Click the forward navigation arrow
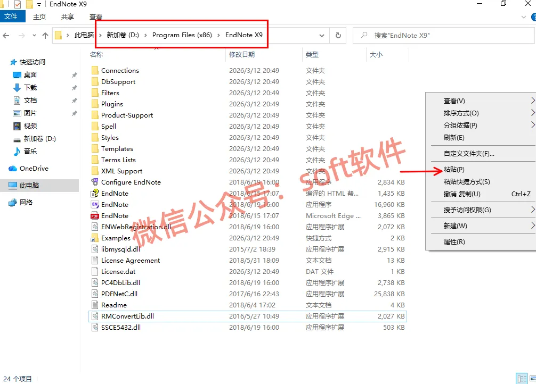Screen dimensions: 536x384 [x=21, y=36]
